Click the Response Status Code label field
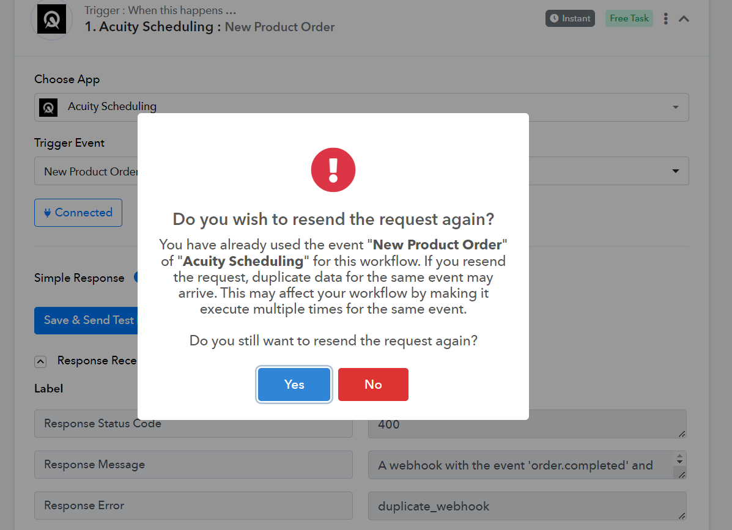This screenshot has width=732, height=530. pos(193,424)
